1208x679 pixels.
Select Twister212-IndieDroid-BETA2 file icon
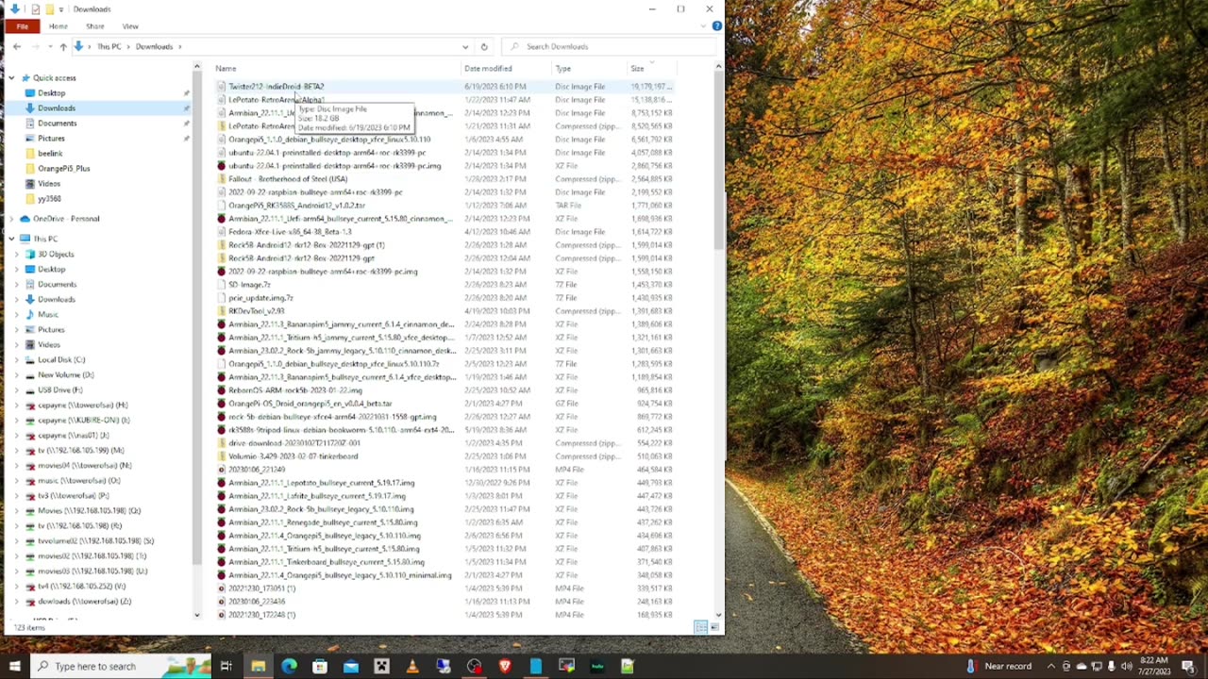tap(222, 86)
